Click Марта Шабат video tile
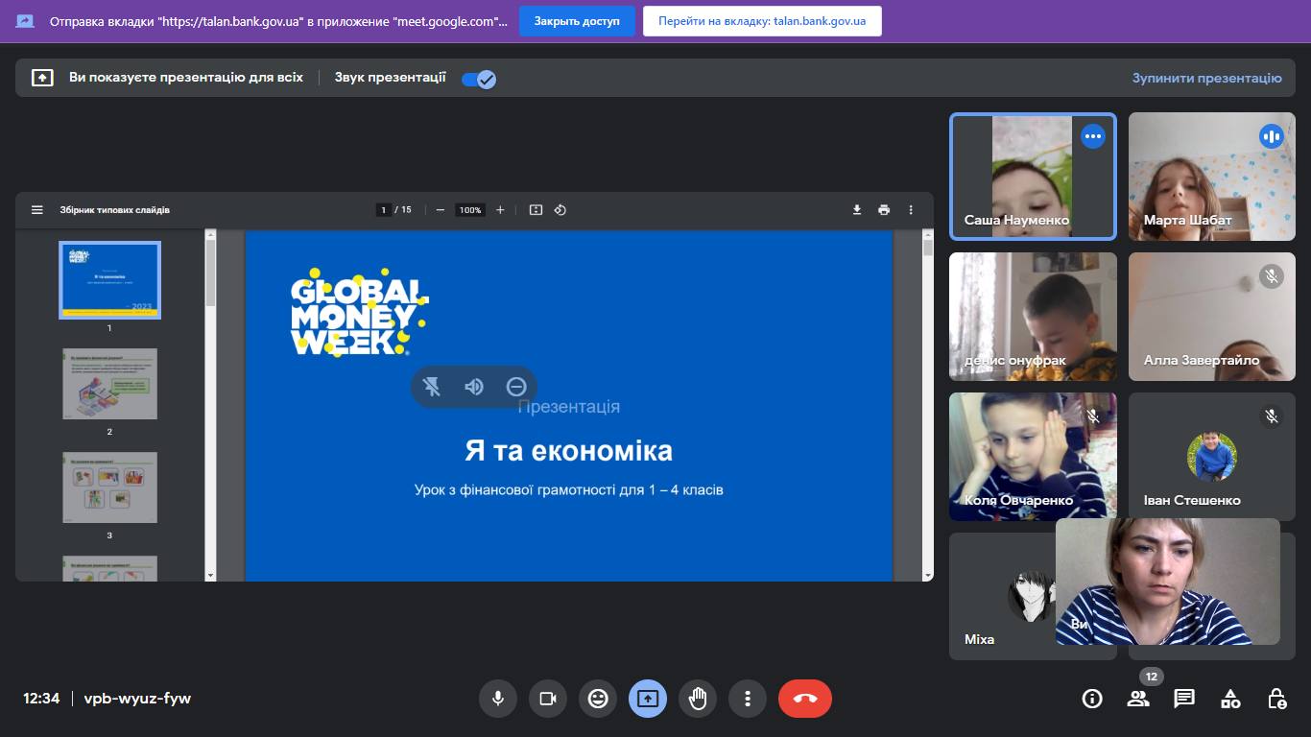 1211,176
